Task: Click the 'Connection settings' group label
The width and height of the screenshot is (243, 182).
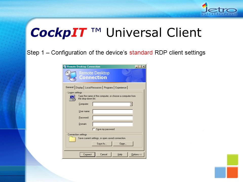Action: click(77, 134)
